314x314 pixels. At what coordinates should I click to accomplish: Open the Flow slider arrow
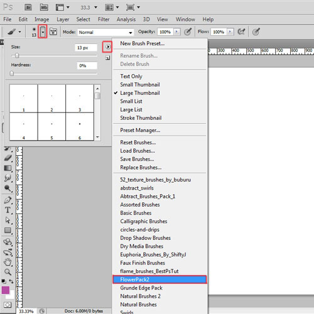(230, 32)
